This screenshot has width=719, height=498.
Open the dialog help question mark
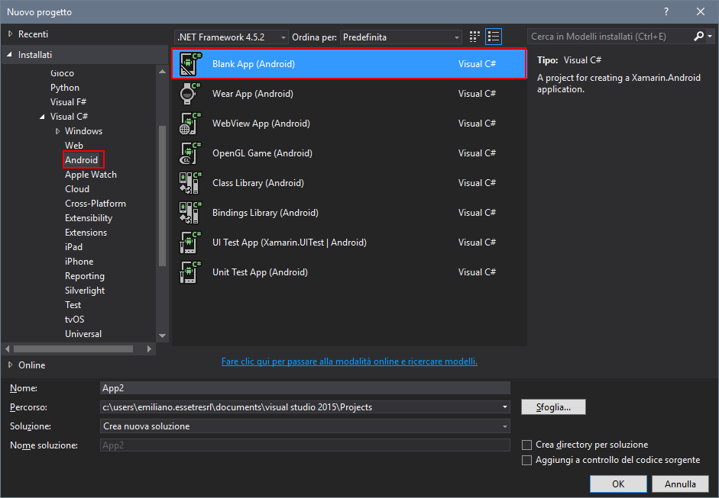666,12
